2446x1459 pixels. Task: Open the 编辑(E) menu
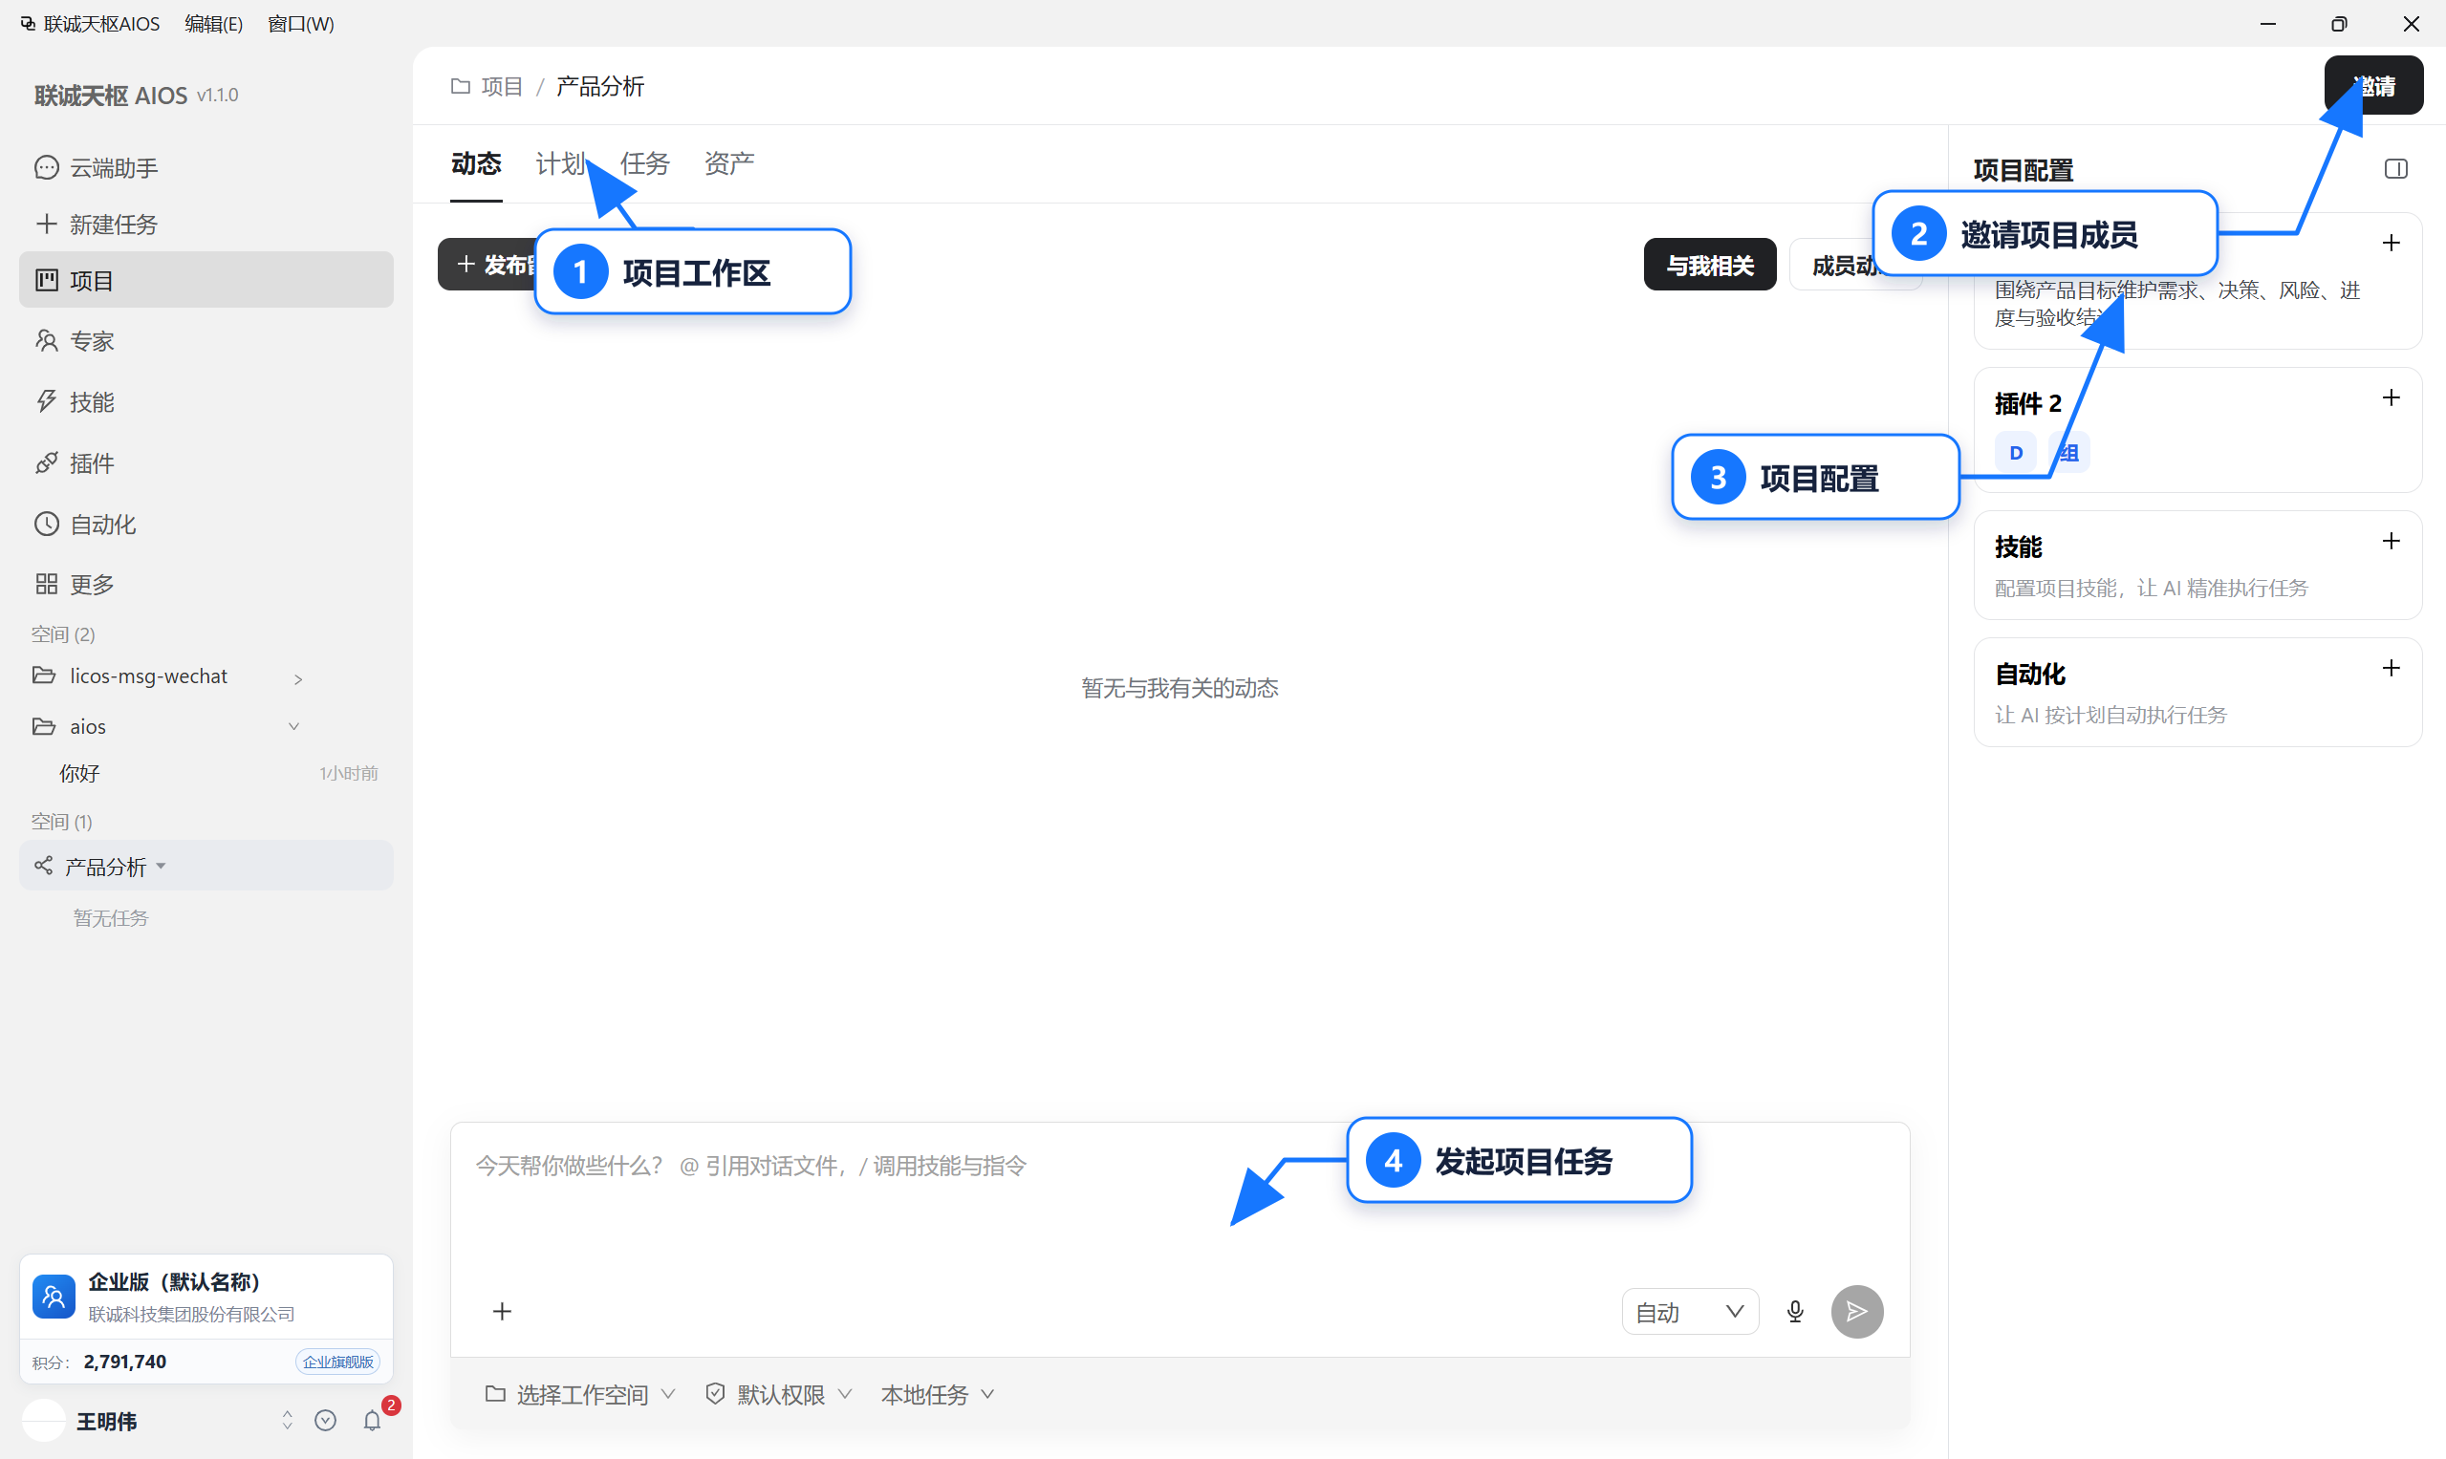click(213, 24)
